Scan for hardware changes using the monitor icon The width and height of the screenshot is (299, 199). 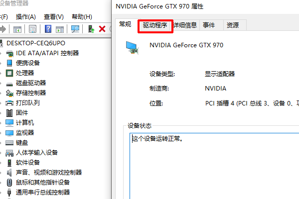click(75, 29)
